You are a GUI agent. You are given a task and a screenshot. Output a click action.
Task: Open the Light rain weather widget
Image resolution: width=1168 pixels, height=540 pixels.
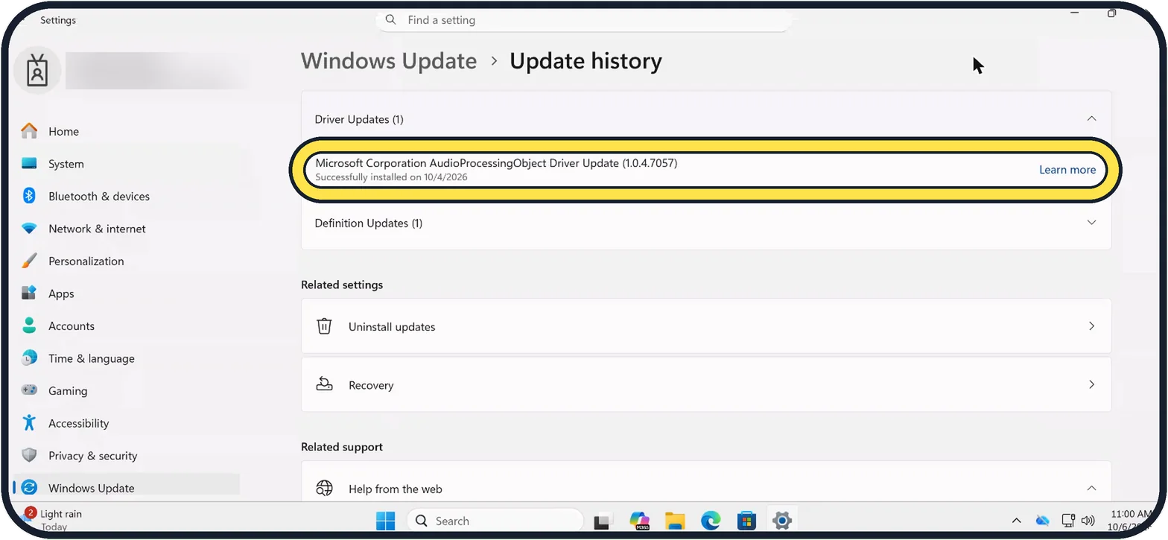[54, 519]
